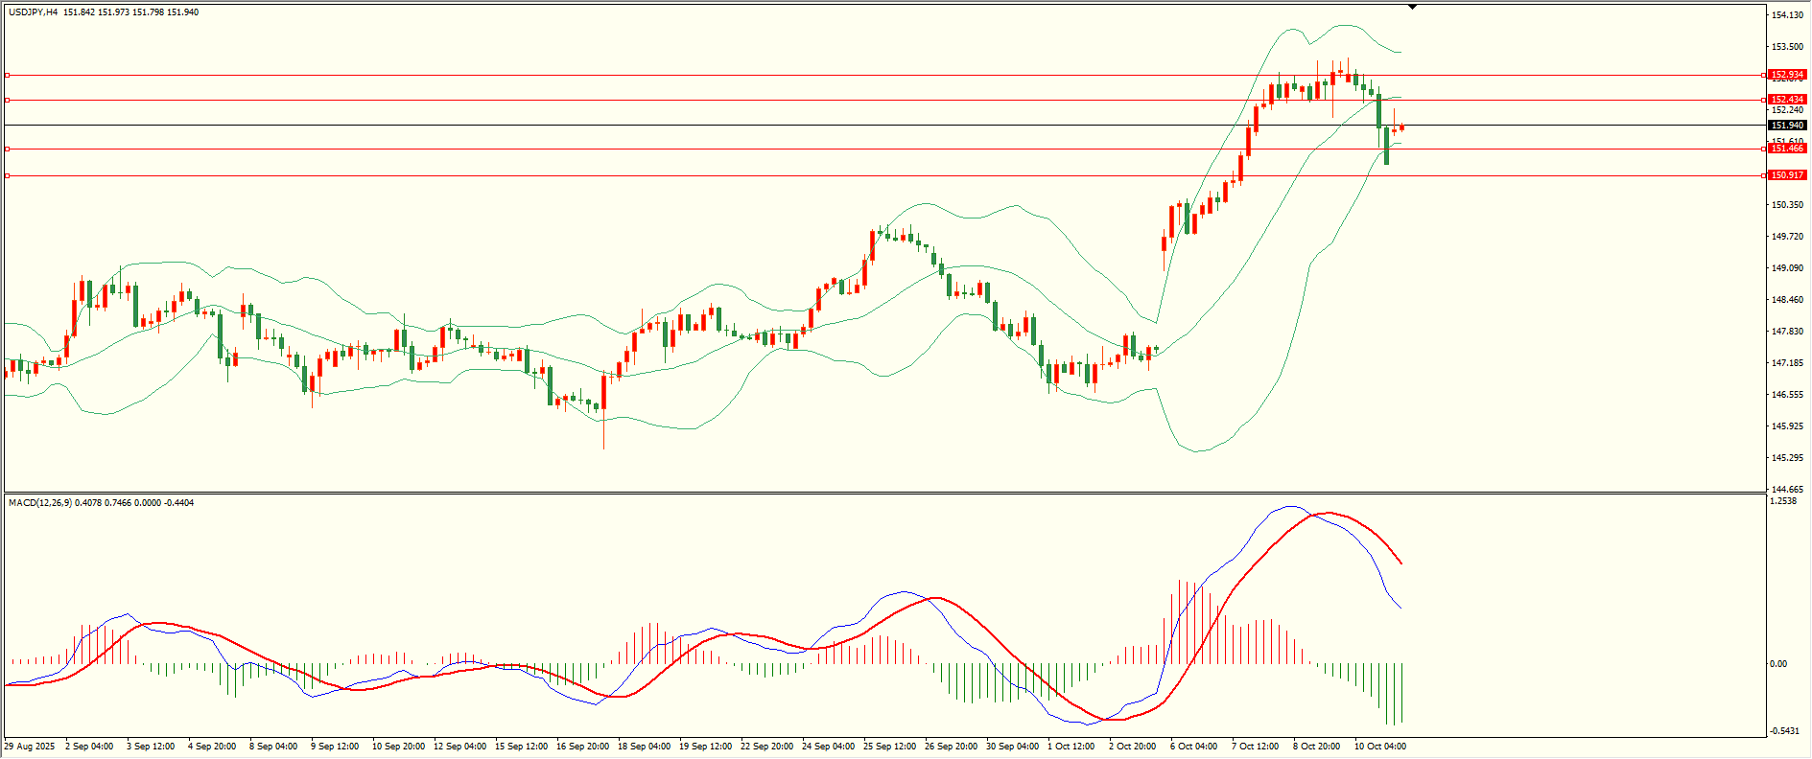The image size is (1812, 759).
Task: Click the black 151.940 current price label
Action: point(1787,126)
